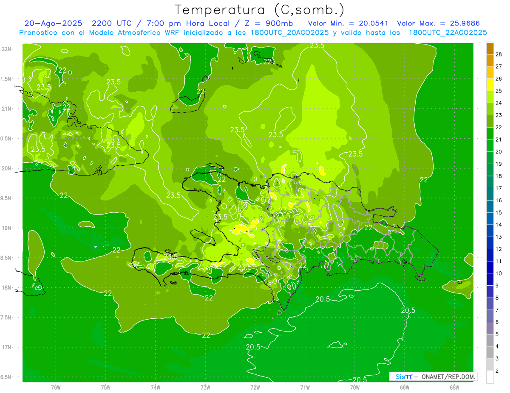This screenshot has width=510, height=393.
Task: Click the '68W' longitude axis label
Action: (x=454, y=387)
